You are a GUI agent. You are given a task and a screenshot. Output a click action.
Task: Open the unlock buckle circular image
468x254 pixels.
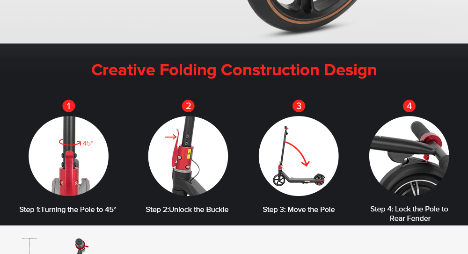(188, 156)
